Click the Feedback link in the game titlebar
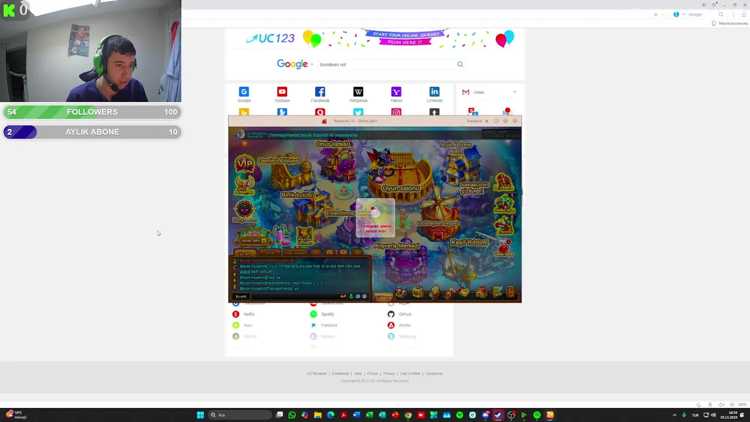 click(x=475, y=121)
